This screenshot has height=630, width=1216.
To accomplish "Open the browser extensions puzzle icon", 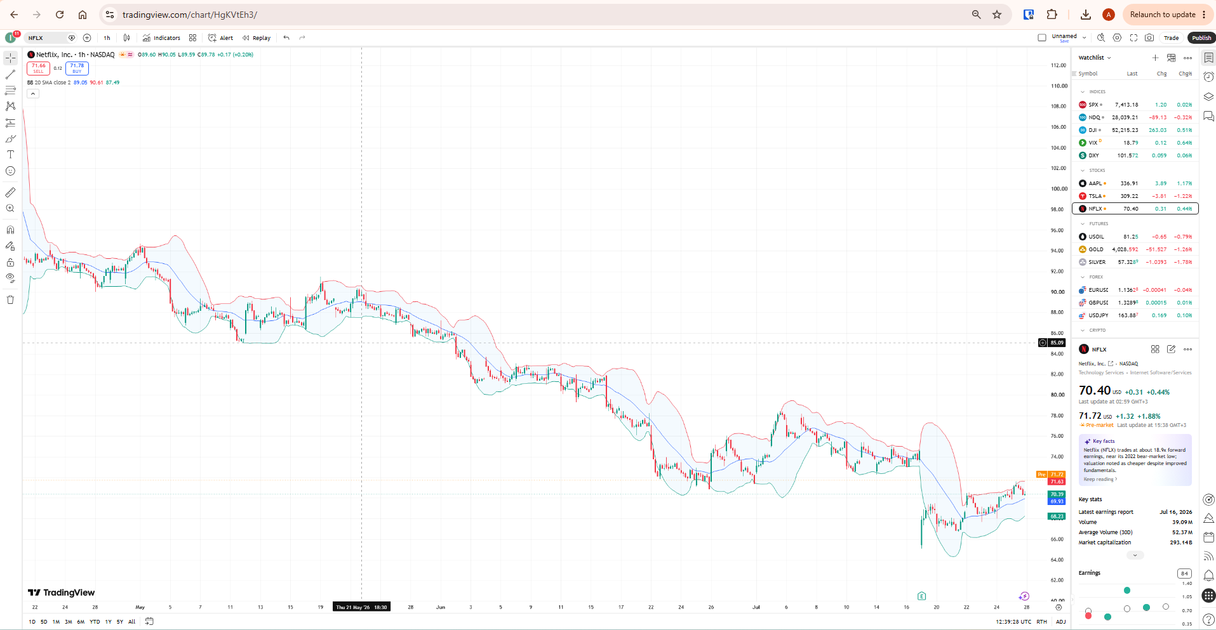I will tap(1052, 15).
